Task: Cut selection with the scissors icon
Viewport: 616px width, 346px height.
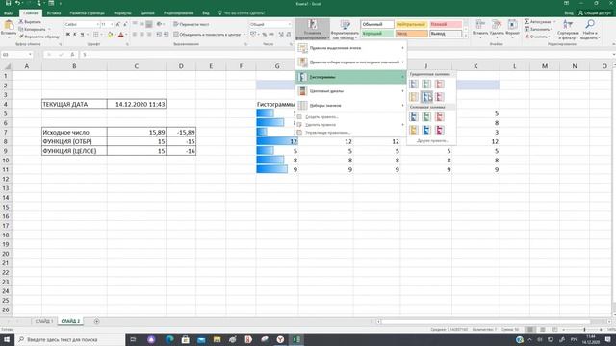Action: tap(21, 22)
